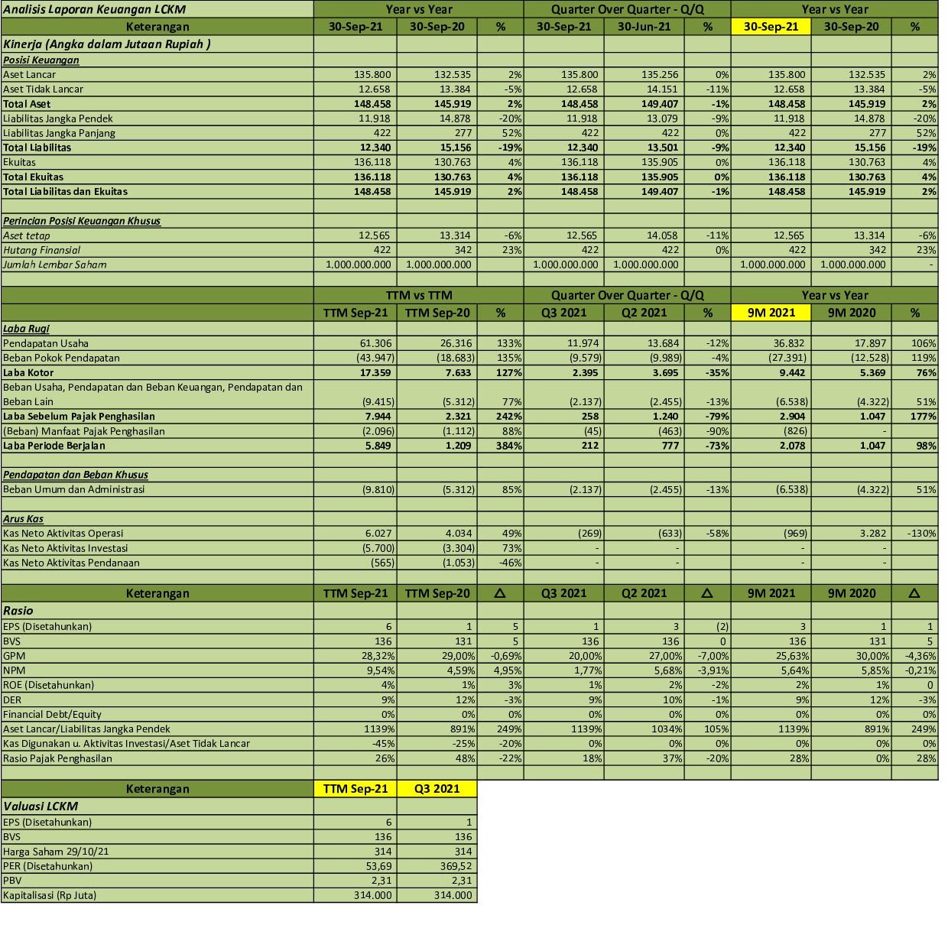This screenshot has width=948, height=925.
Task: Click the 'Laba Sebelum Pajak Penghasilan' row label
Action: pos(79,417)
